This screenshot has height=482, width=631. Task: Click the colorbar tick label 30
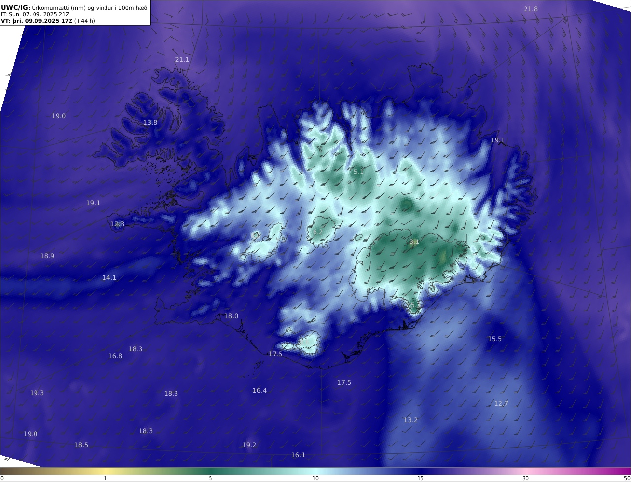point(526,478)
